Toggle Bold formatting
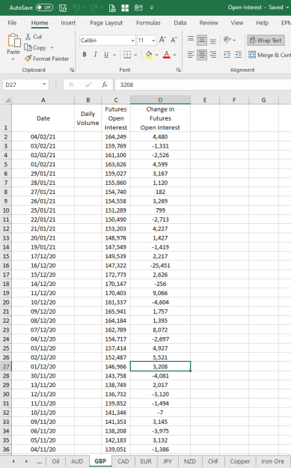Image resolution: width=291 pixels, height=468 pixels. click(85, 55)
